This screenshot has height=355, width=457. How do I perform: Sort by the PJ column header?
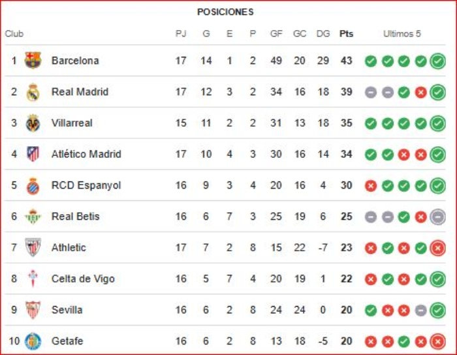coord(181,34)
